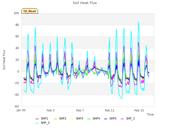This screenshot has height=128, width=170.
Task: Toggle the SHF5 series in legend
Action: coord(110,118)
